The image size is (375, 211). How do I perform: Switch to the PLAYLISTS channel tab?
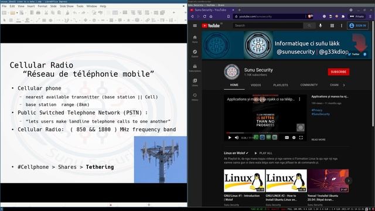pos(281,85)
